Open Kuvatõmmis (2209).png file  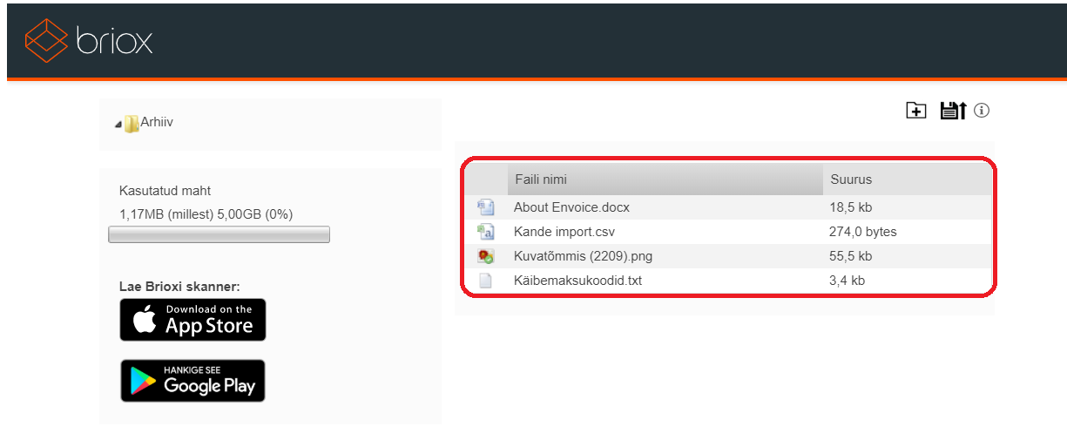coord(583,256)
